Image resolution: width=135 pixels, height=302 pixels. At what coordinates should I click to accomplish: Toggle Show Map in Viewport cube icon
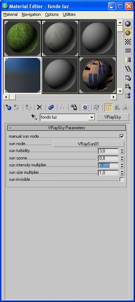pyautogui.click(x=97, y=108)
